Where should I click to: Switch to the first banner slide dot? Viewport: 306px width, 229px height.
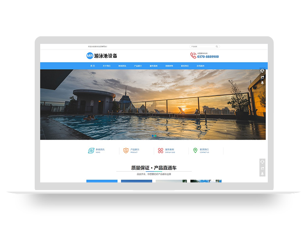point(153,135)
